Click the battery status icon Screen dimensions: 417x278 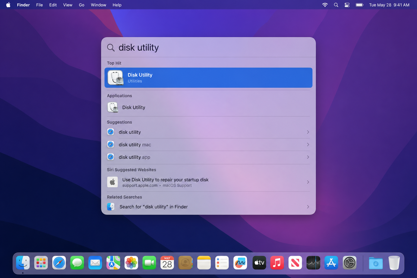pos(359,5)
